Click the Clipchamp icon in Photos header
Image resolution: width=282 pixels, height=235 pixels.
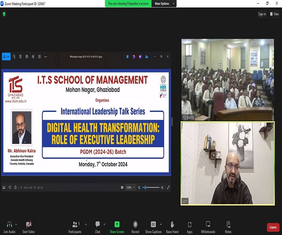(134, 57)
